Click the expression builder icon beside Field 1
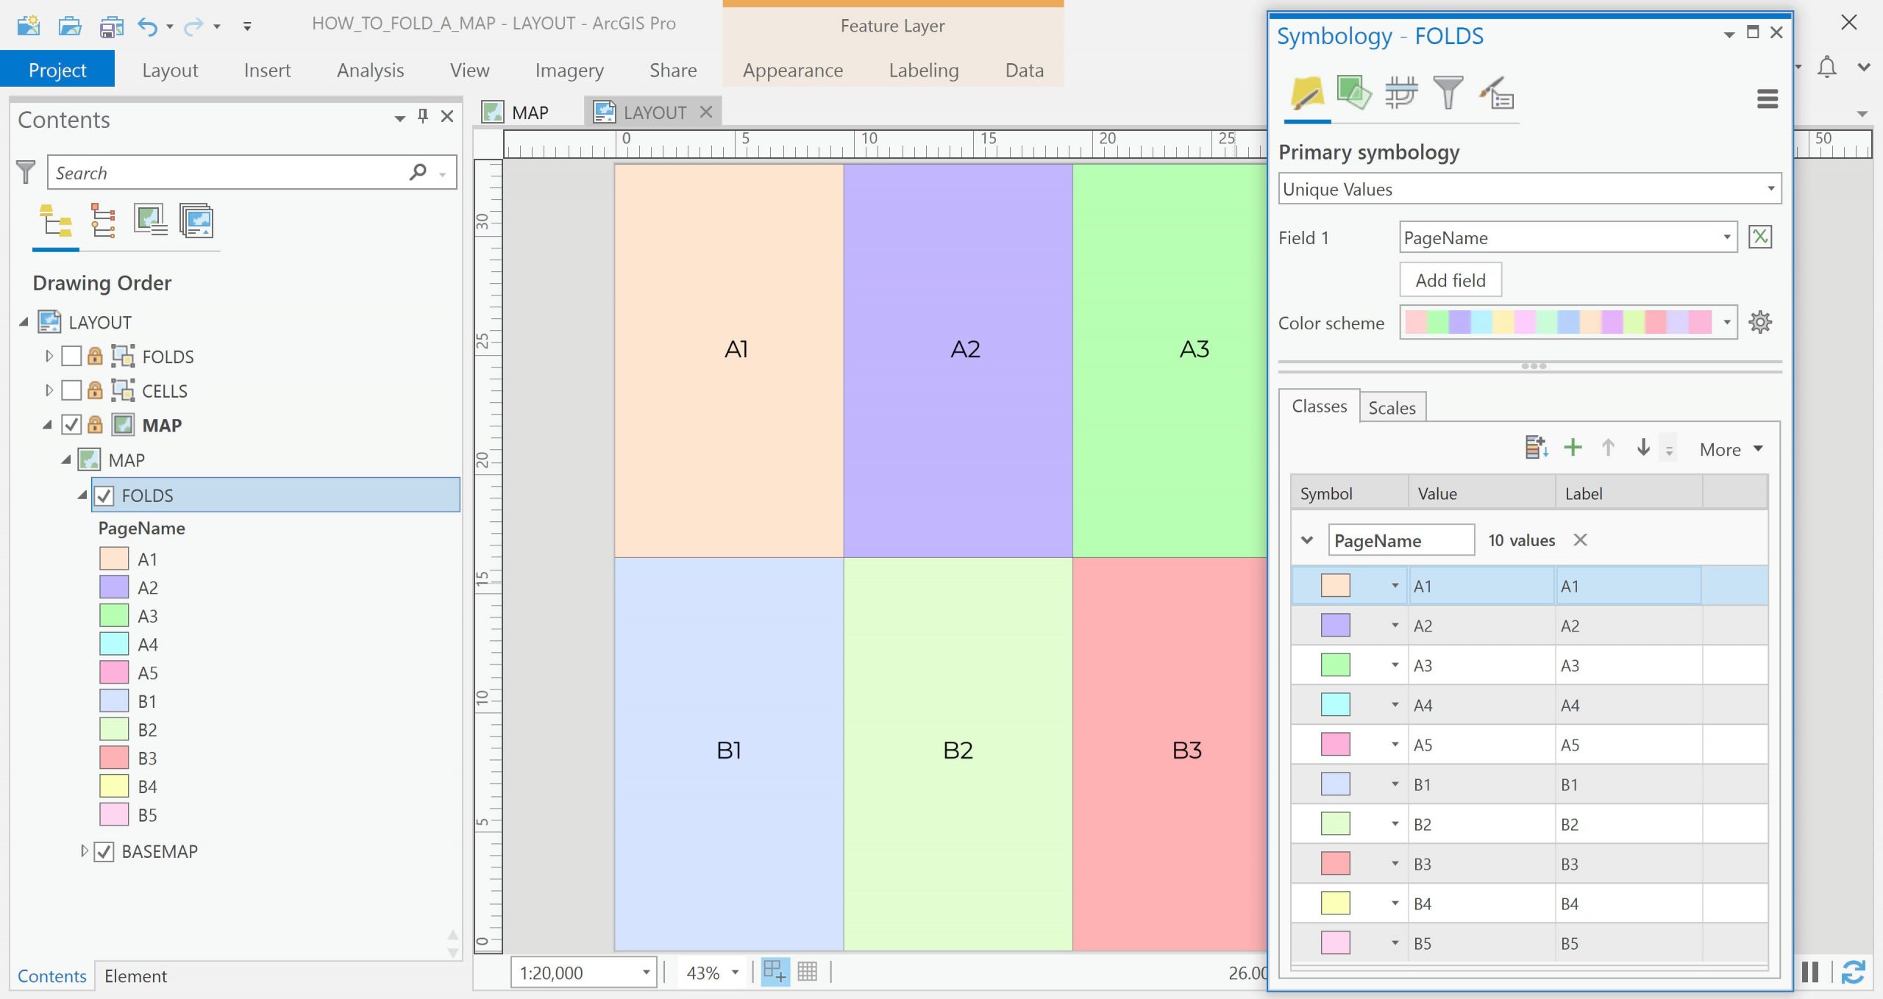1883x999 pixels. (1759, 237)
